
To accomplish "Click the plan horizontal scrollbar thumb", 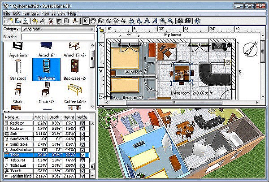I will 174,103.
